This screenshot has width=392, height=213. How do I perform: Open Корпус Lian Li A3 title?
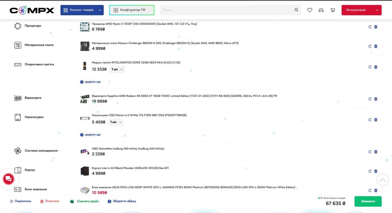coord(130,168)
